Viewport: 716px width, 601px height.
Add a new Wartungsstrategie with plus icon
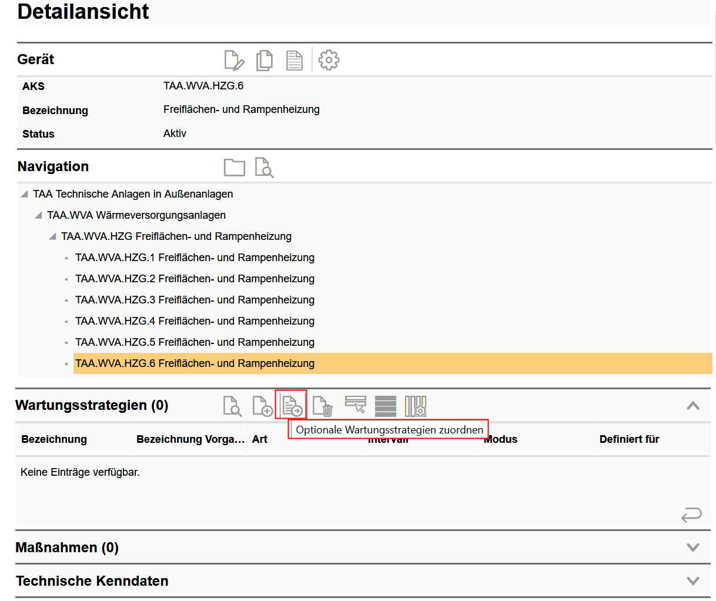click(x=262, y=406)
